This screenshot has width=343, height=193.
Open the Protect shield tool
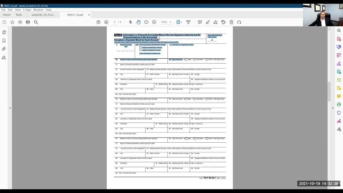(339, 113)
